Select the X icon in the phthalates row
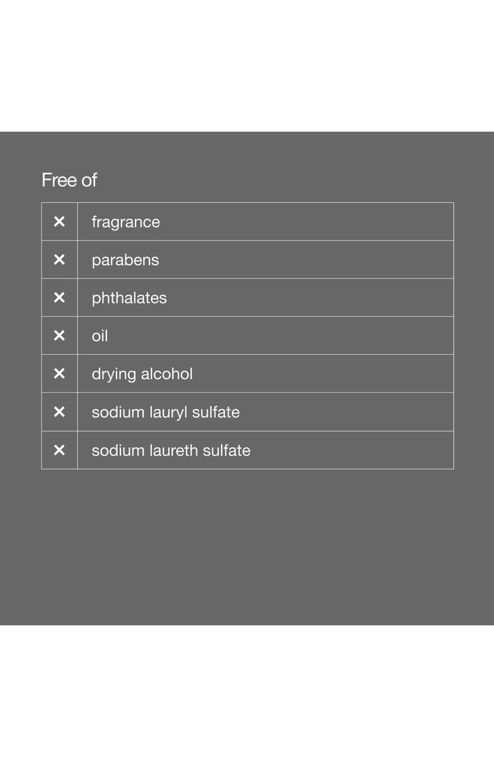Screen dimensions: 494x757 [x=59, y=297]
